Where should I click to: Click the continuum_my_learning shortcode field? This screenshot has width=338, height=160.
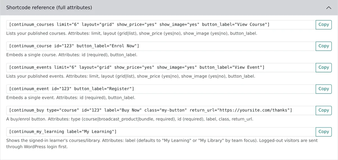(161, 132)
